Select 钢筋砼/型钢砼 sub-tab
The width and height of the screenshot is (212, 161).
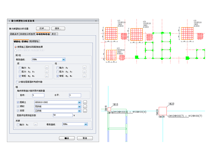[x=21, y=41]
